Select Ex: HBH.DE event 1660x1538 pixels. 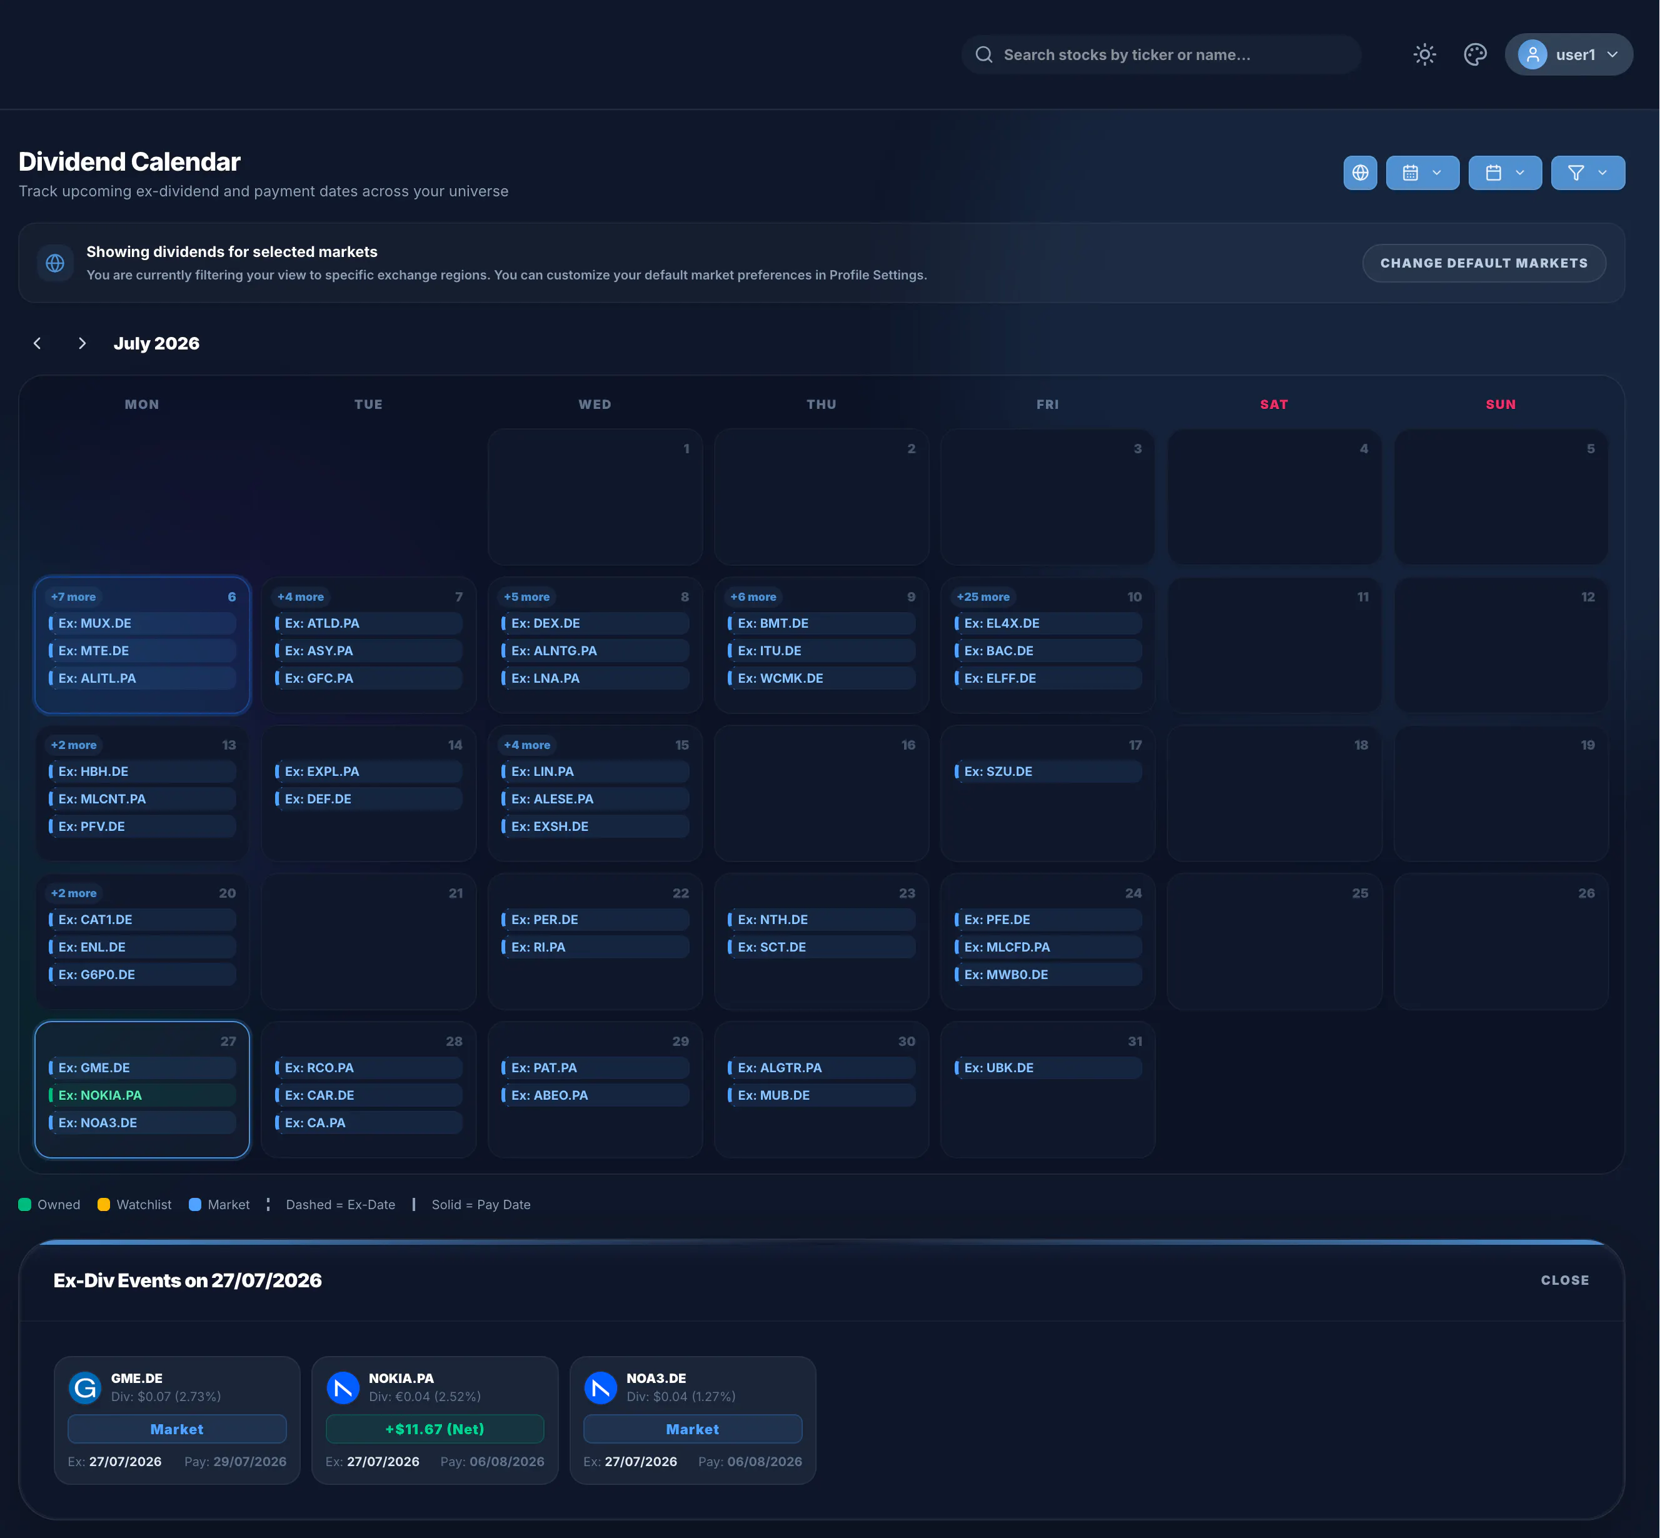point(143,772)
